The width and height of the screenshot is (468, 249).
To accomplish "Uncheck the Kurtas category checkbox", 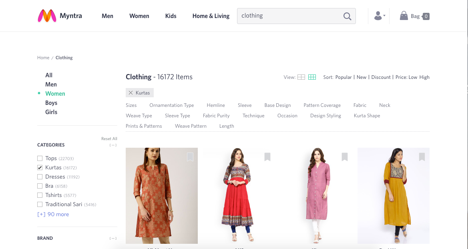I will [40, 167].
